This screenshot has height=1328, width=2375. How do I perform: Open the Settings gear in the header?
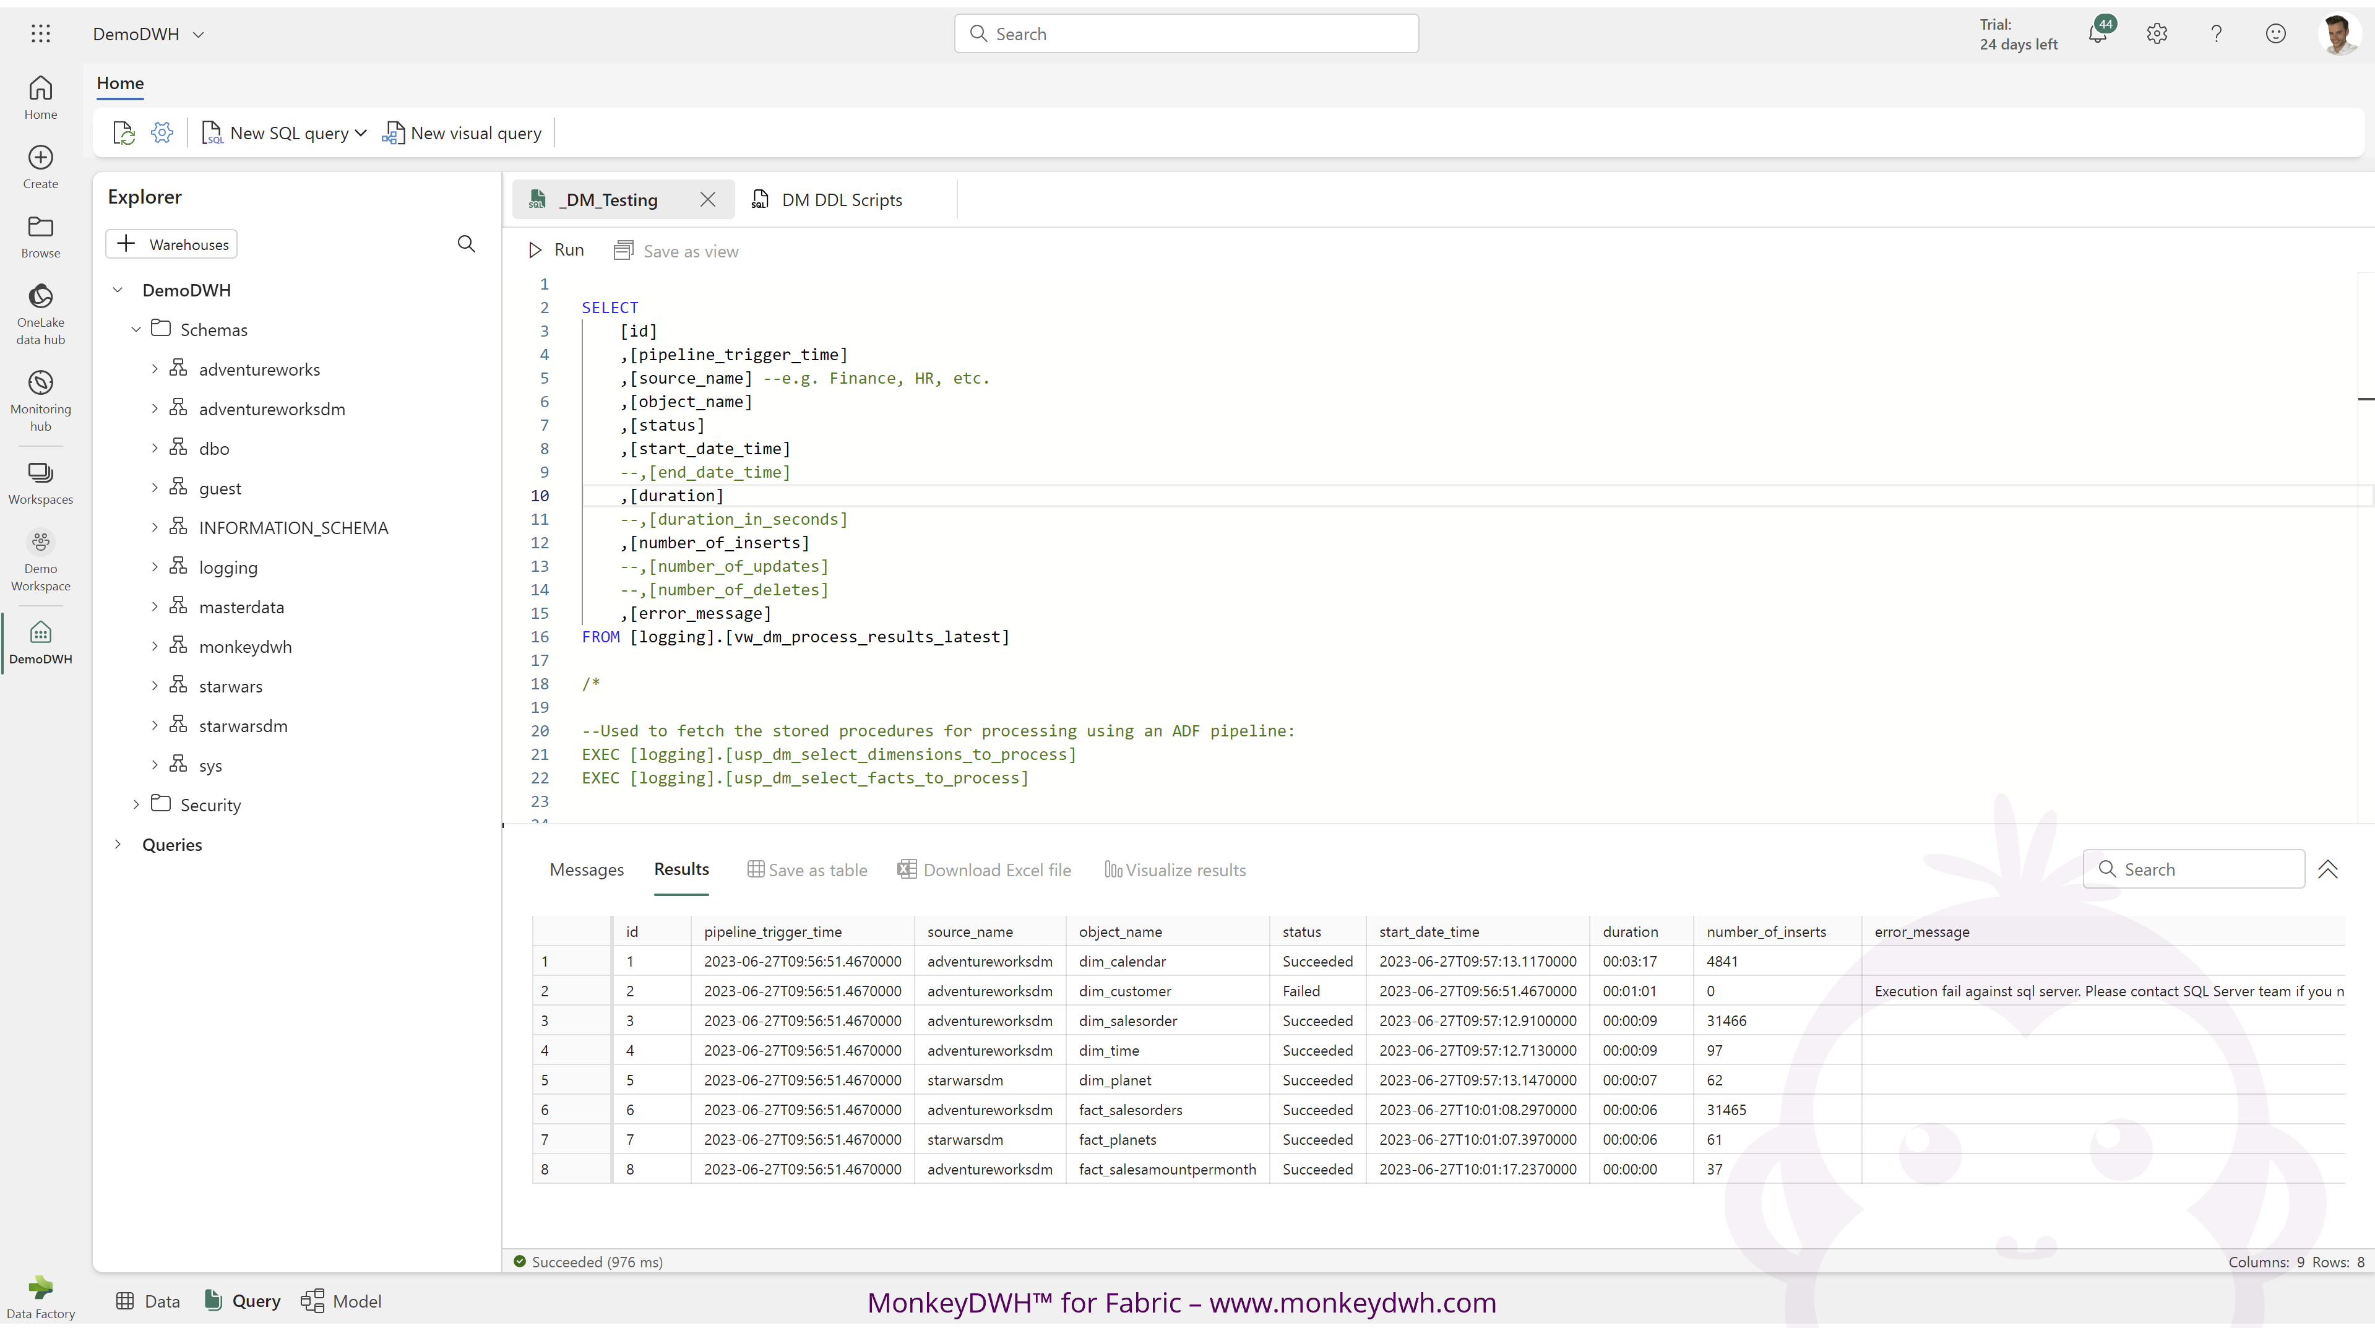[2157, 34]
